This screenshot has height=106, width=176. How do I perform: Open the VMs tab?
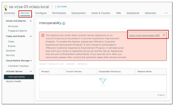118,13
